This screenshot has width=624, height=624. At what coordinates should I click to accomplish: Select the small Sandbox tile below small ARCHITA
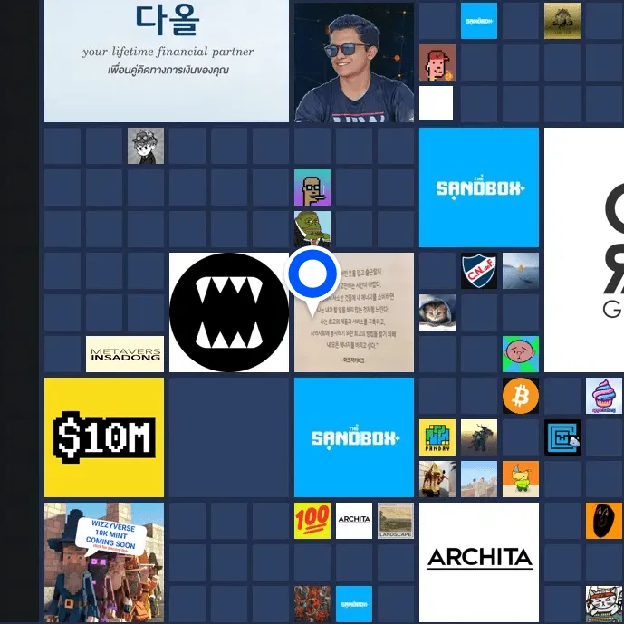(354, 604)
